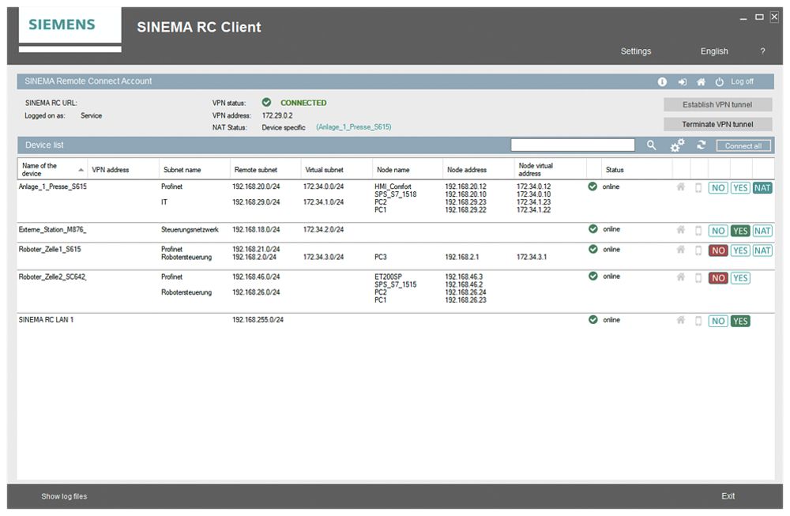Open the Anlage_1_Presse_S615 NAT status link

[354, 126]
